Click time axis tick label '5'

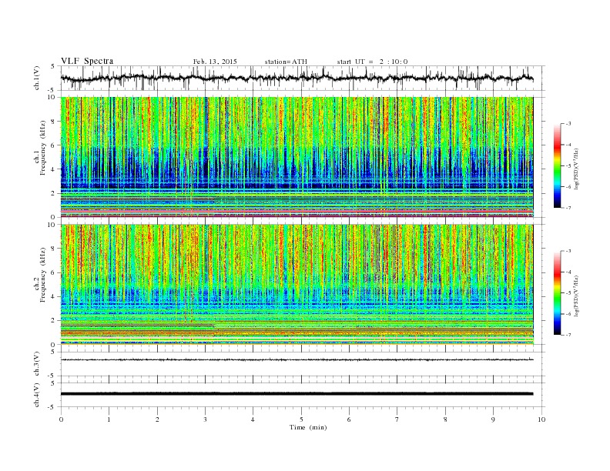click(x=301, y=419)
